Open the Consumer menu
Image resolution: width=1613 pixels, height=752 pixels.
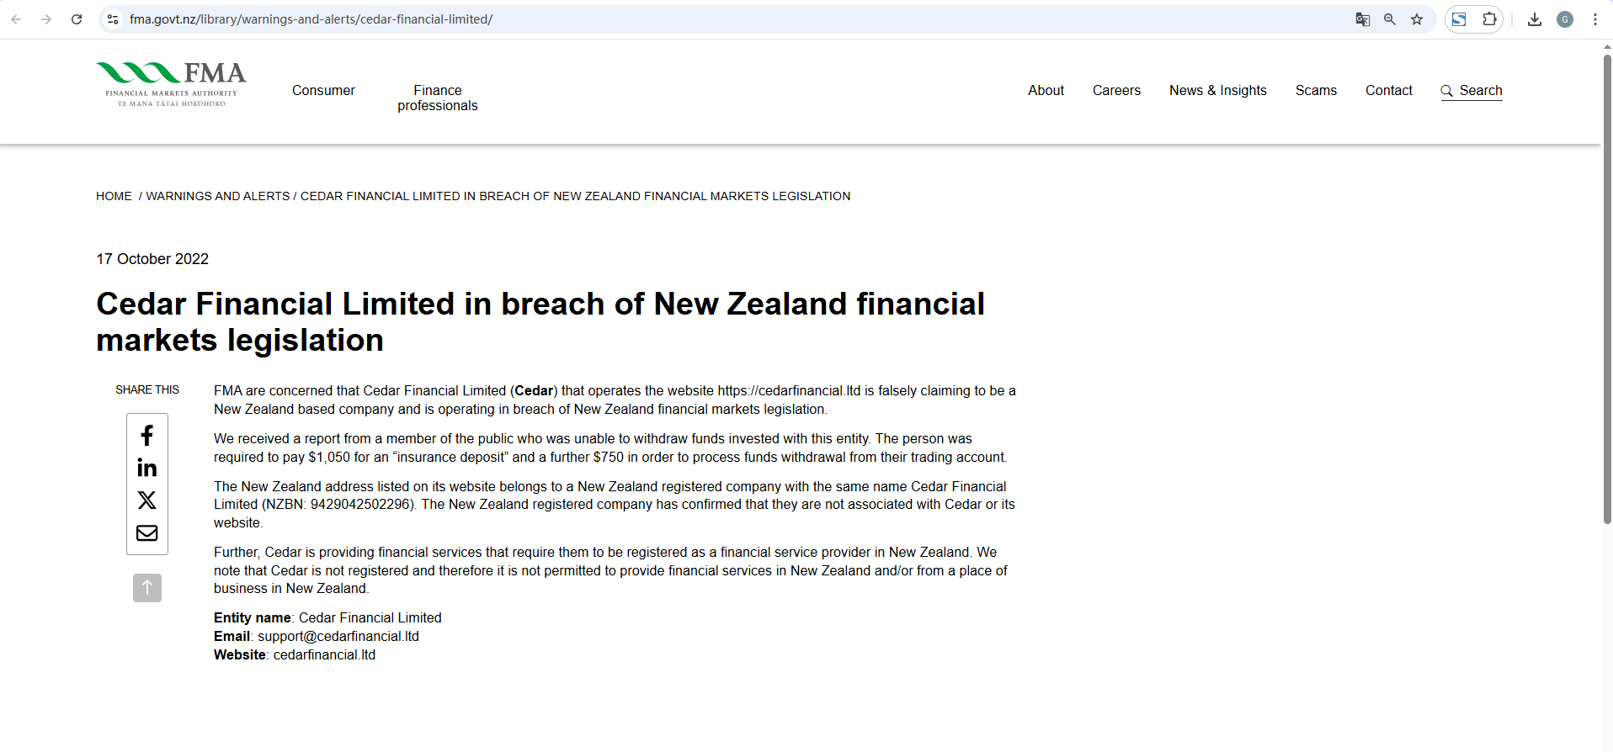pos(323,91)
